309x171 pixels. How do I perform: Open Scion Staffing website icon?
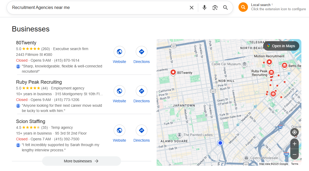click(119, 130)
